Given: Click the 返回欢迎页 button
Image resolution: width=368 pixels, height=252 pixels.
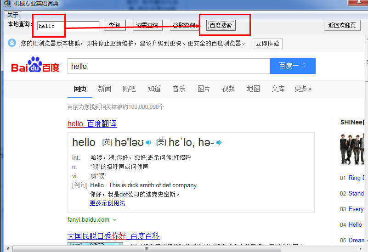Looking at the screenshot, I should pos(342,25).
